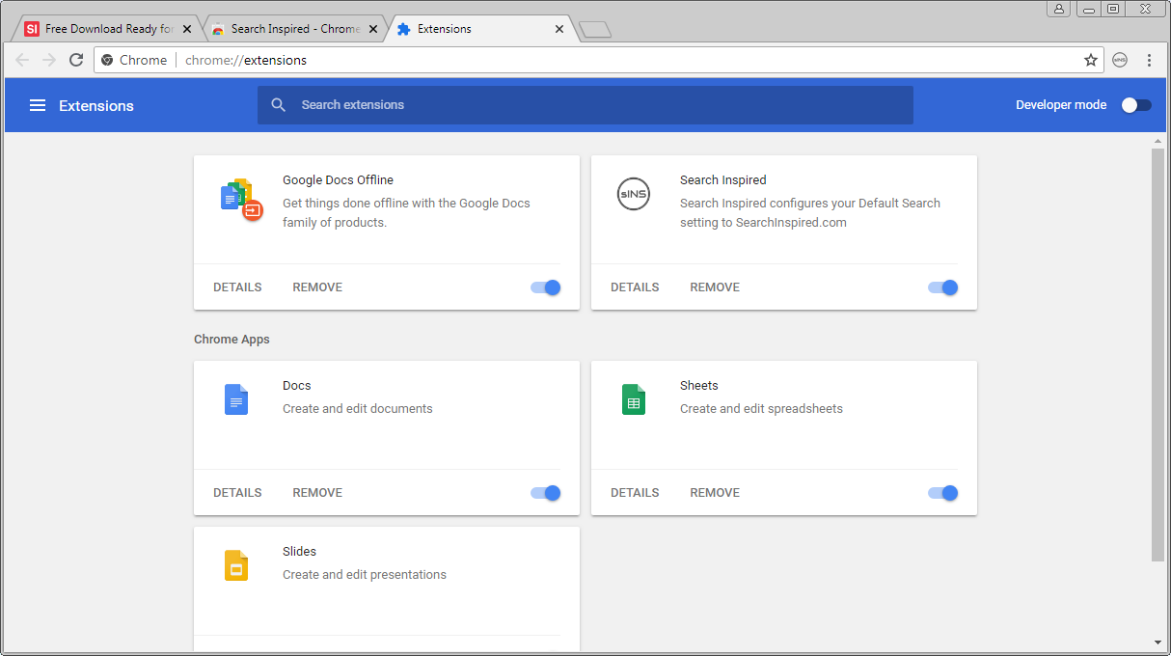Click the Search extensions field
1171x656 pixels.
coord(585,105)
